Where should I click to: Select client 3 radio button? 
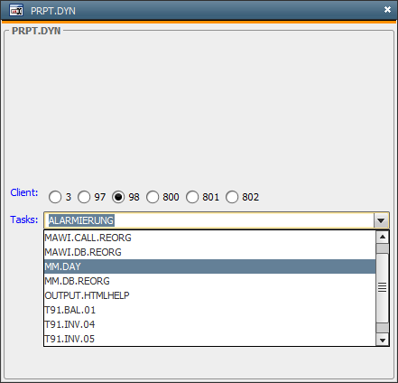(x=55, y=197)
